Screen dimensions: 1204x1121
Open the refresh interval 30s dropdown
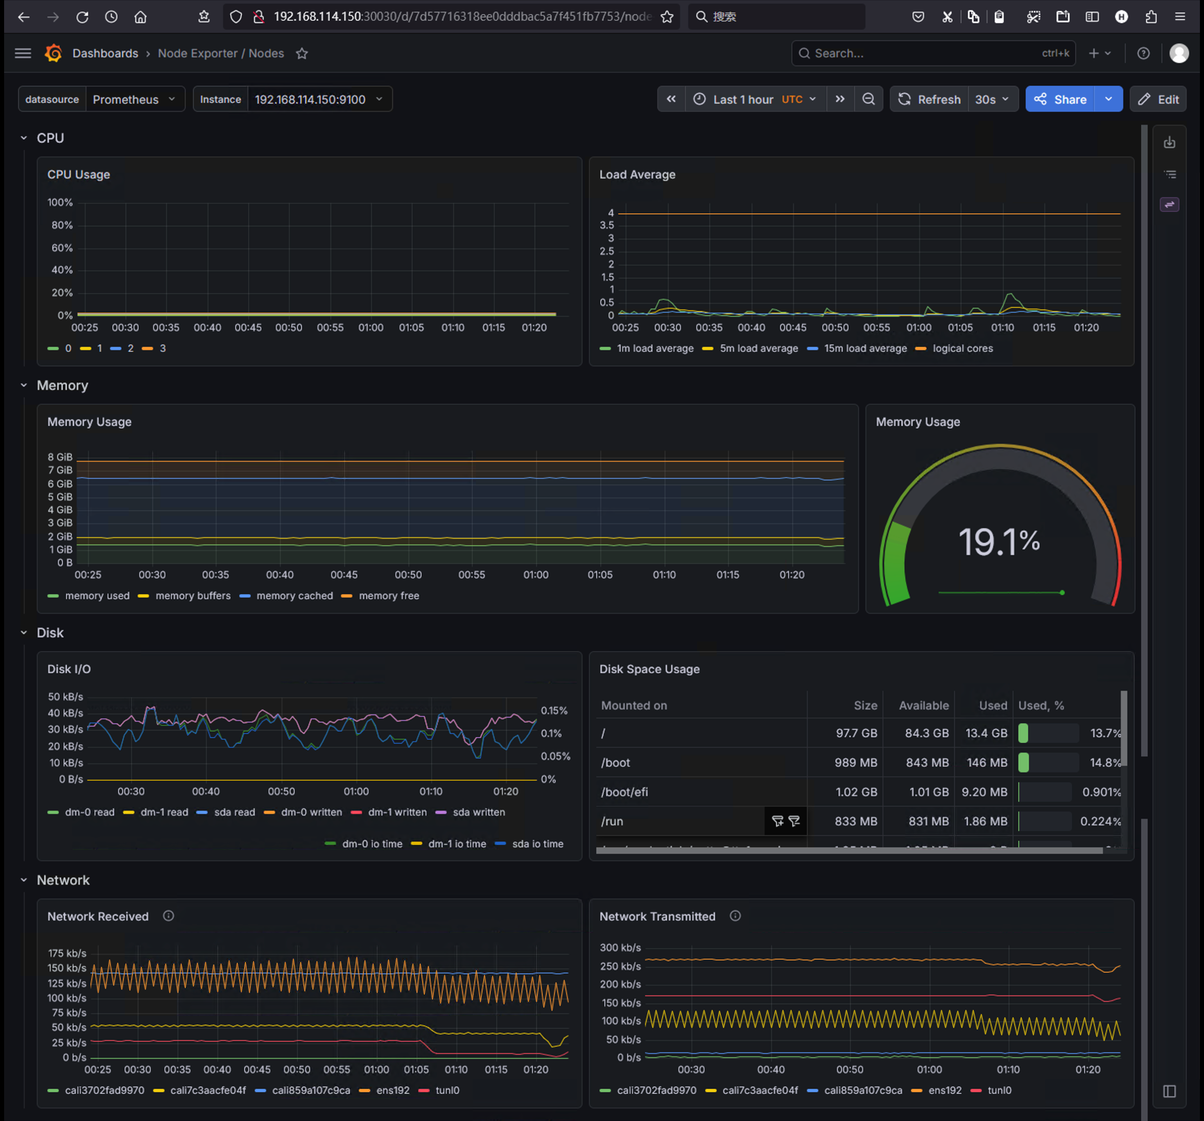coord(992,100)
